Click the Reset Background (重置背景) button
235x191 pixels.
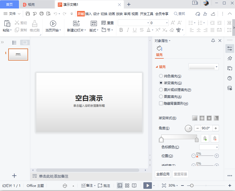pos(181,174)
